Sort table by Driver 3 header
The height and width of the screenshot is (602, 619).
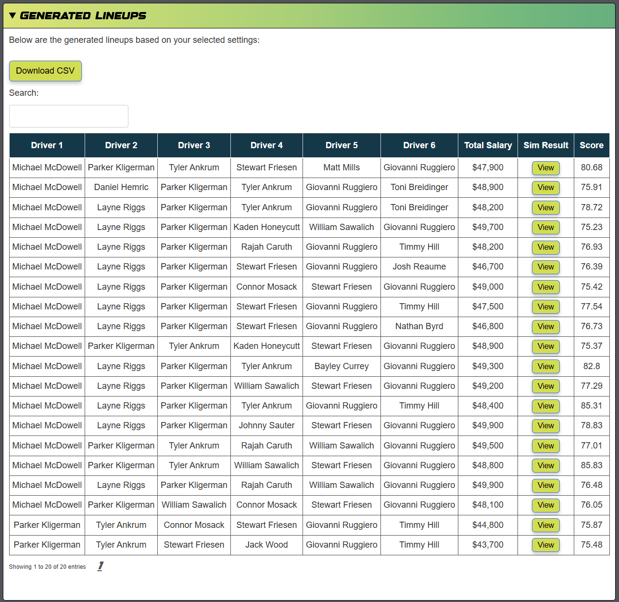click(194, 145)
